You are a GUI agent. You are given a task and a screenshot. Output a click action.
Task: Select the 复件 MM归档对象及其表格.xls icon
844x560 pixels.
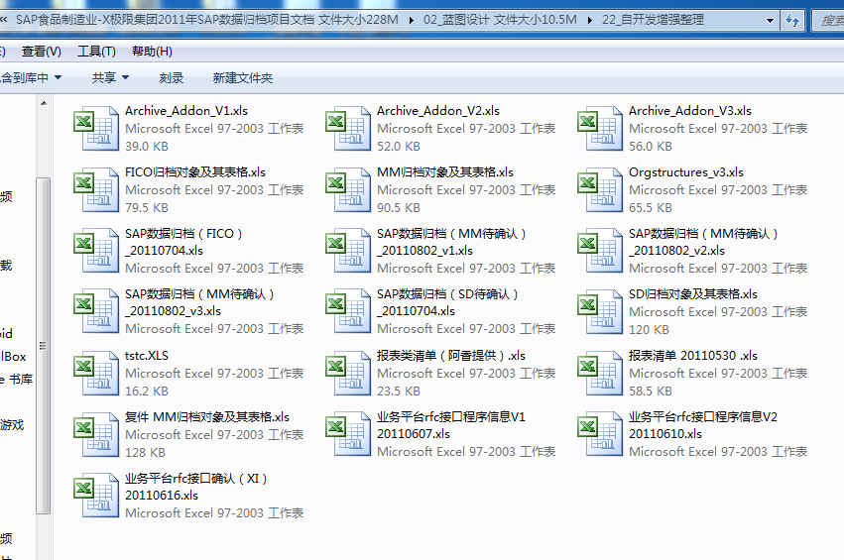click(x=96, y=434)
